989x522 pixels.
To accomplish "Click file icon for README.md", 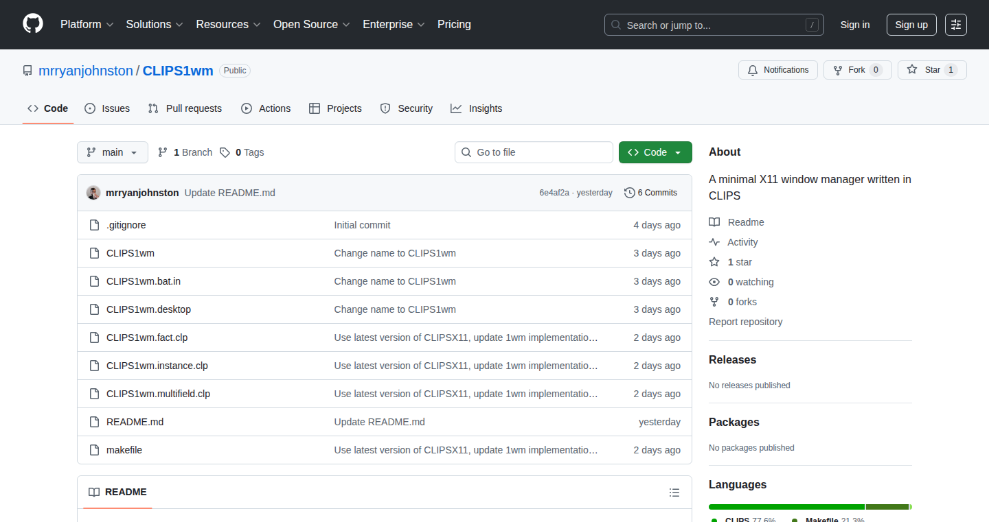I will [95, 422].
